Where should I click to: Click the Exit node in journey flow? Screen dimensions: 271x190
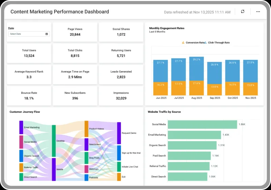(x=119, y=177)
